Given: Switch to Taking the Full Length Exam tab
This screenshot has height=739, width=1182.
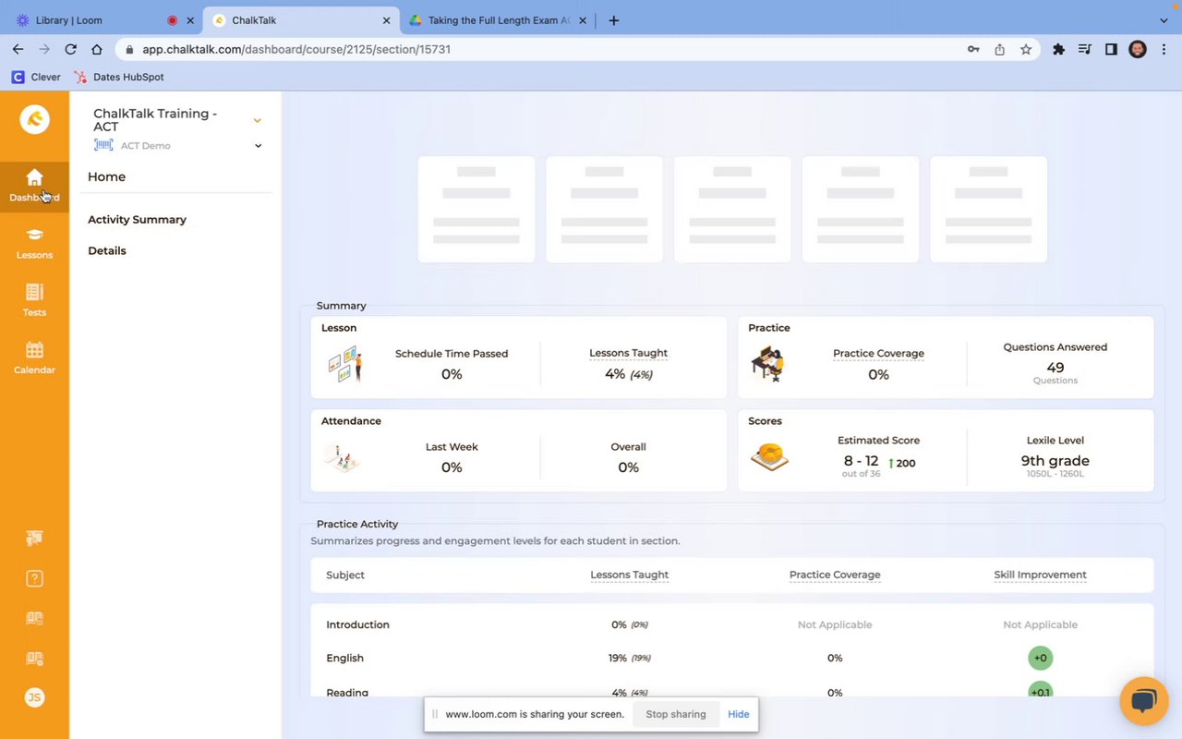Looking at the screenshot, I should [x=500, y=20].
